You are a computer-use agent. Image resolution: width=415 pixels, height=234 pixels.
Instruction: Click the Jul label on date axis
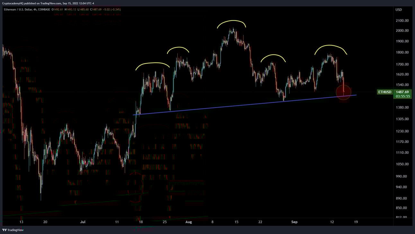point(83,222)
